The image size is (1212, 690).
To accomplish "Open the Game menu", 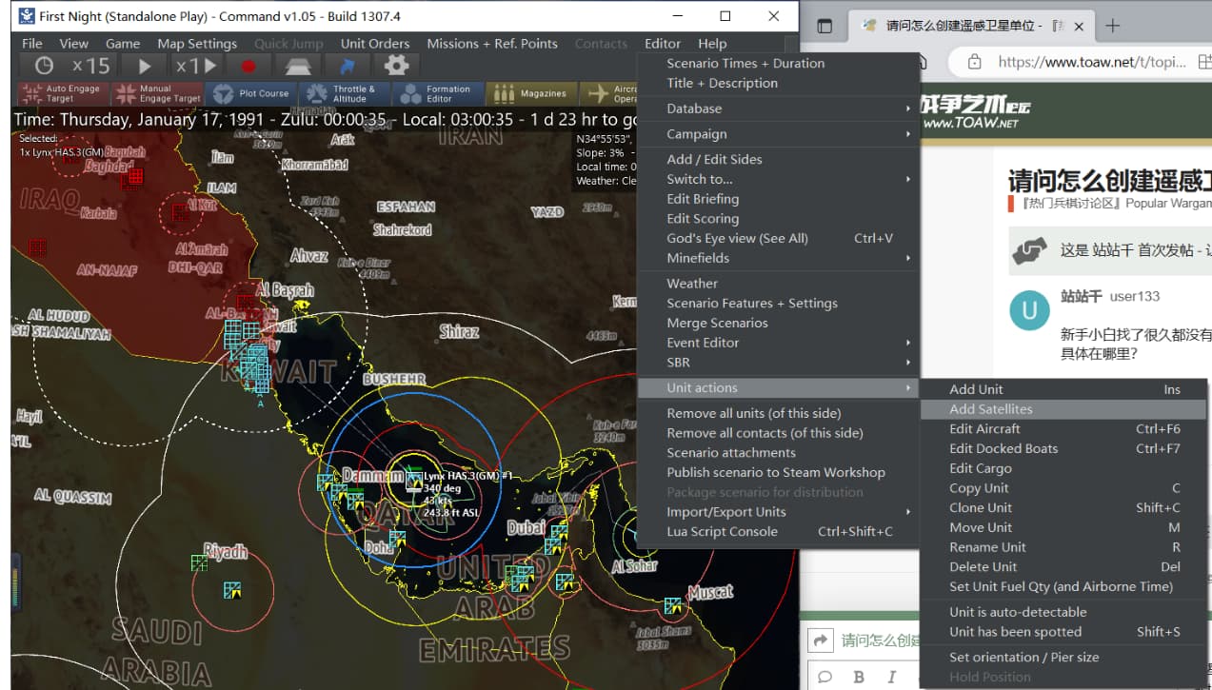I will pos(123,43).
